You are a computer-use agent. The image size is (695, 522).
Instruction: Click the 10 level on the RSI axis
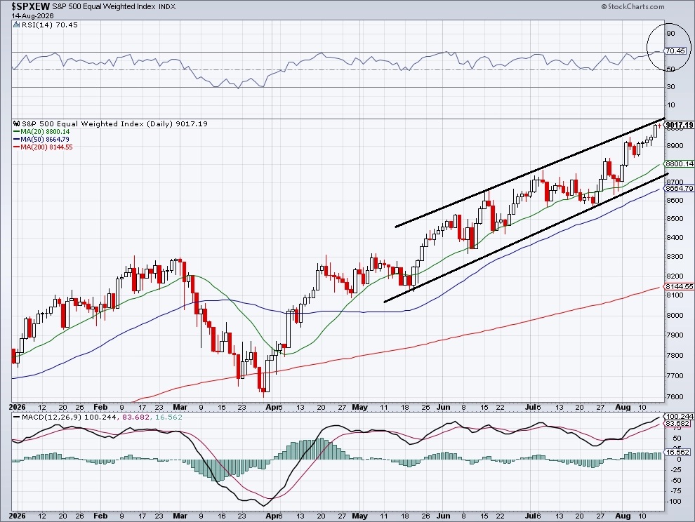(x=670, y=105)
